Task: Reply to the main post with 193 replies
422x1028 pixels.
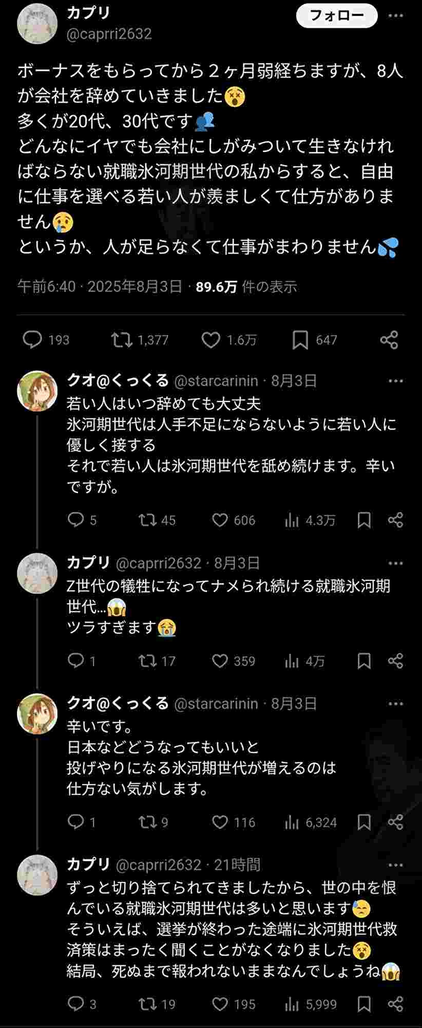Action: pos(33,340)
